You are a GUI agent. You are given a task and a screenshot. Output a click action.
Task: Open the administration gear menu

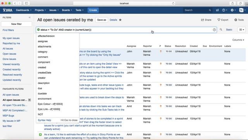click(x=233, y=10)
